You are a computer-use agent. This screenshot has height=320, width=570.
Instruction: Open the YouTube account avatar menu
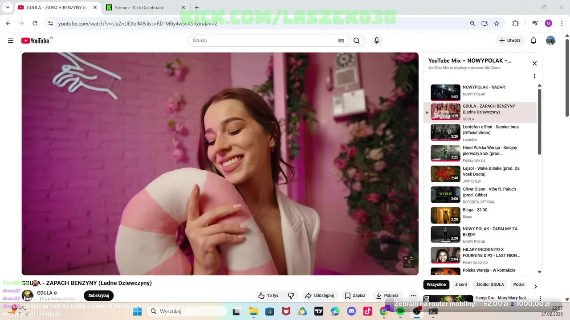551,40
